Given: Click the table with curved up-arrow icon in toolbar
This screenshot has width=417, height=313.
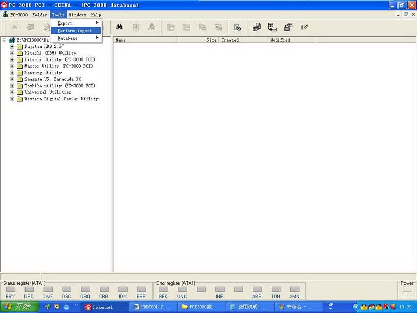Looking at the screenshot, I should (x=288, y=27).
